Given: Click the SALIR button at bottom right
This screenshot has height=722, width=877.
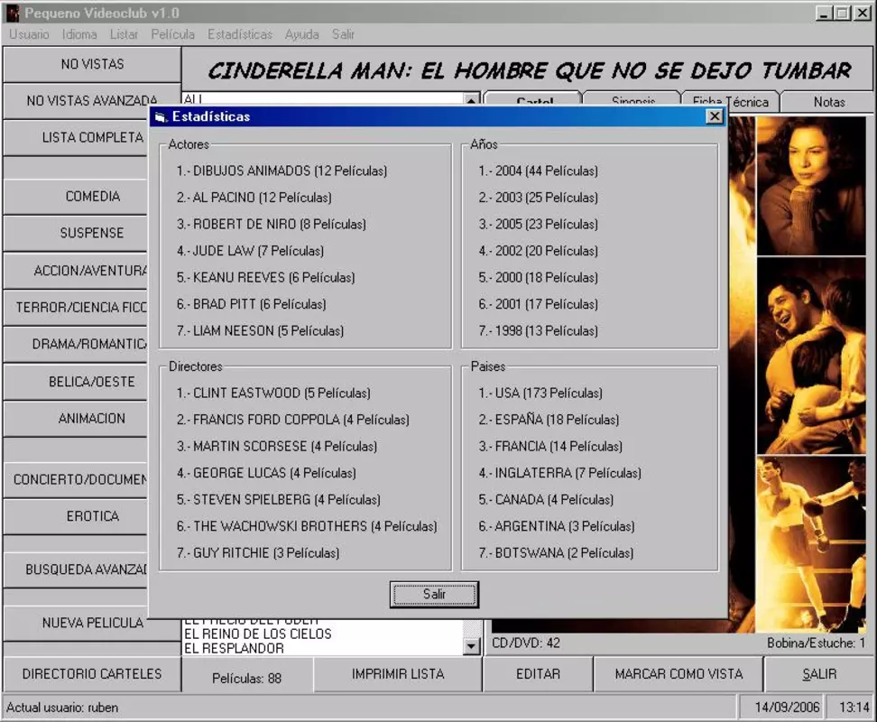Looking at the screenshot, I should point(819,674).
